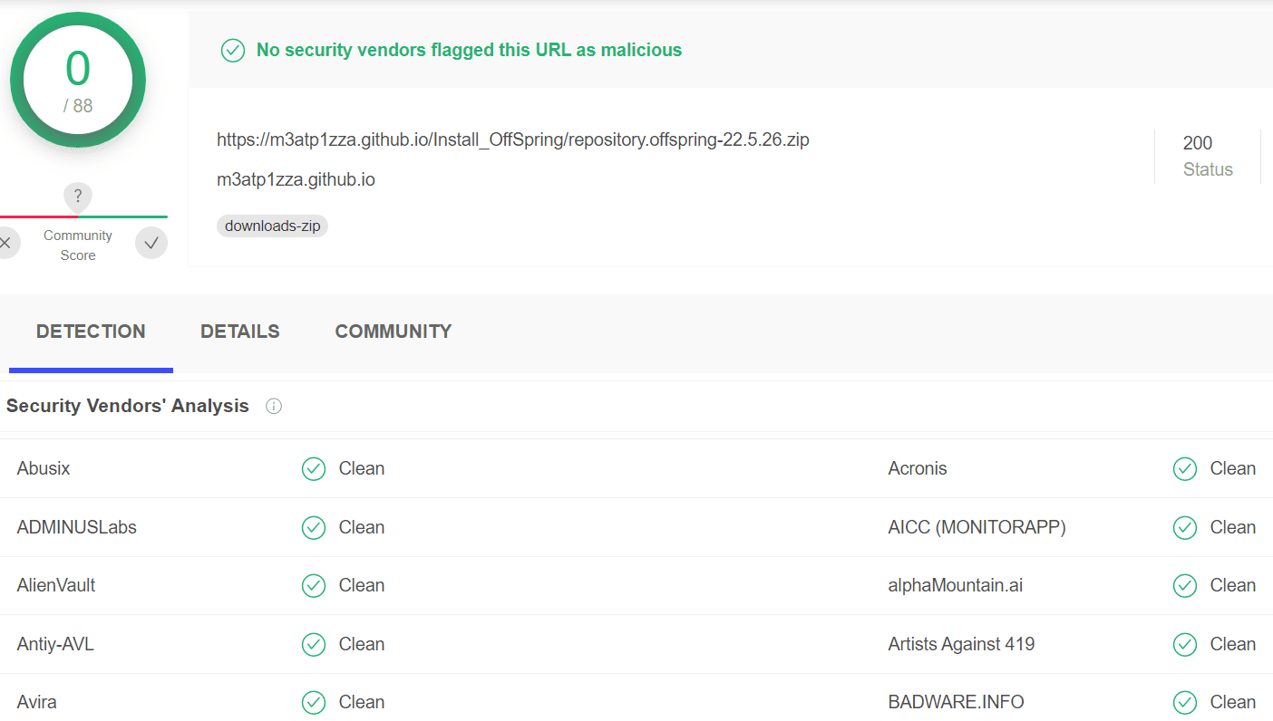
Task: Click the Artists Against 419 check icon
Action: coord(1185,644)
